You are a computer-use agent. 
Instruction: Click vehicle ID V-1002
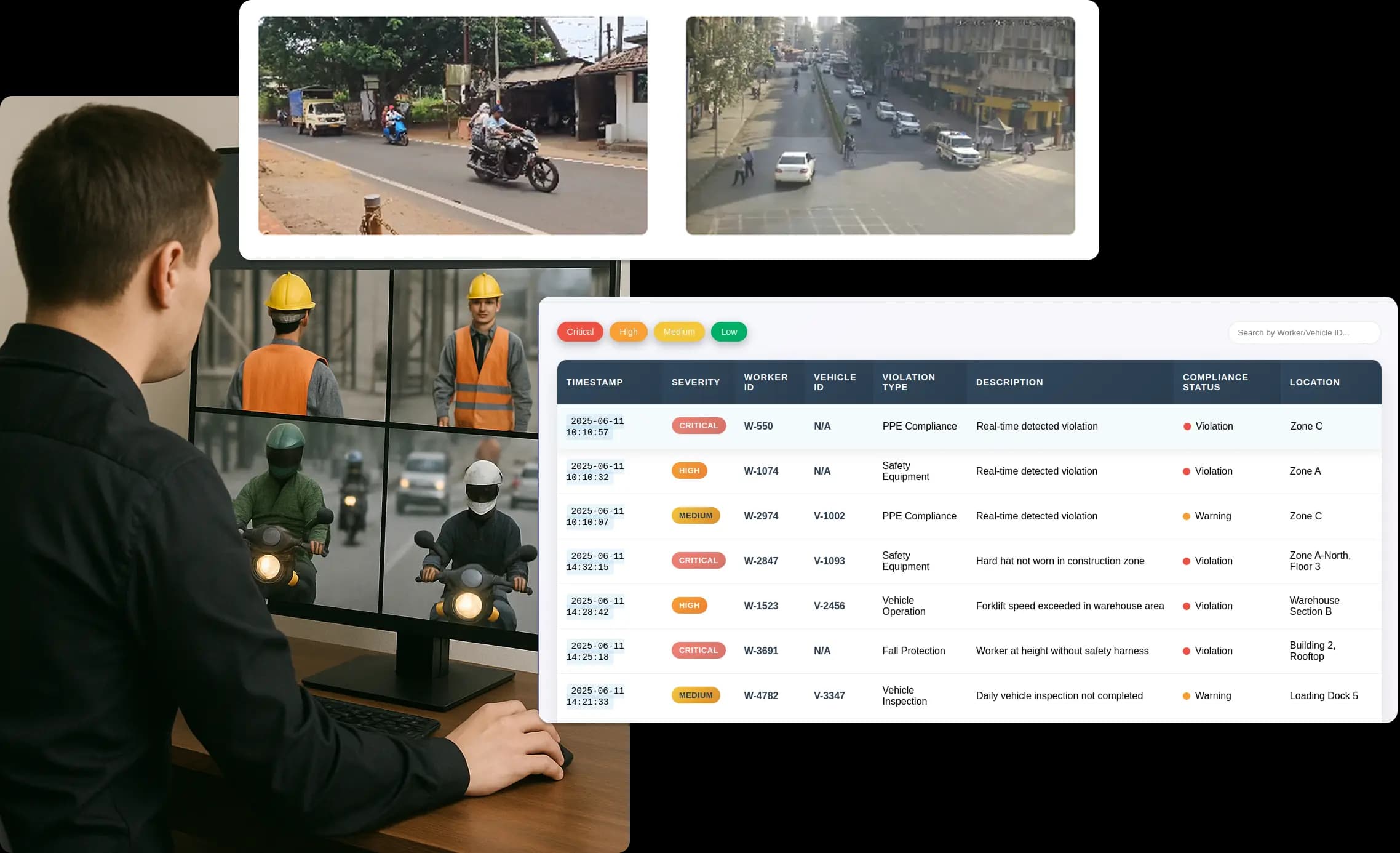pos(829,516)
